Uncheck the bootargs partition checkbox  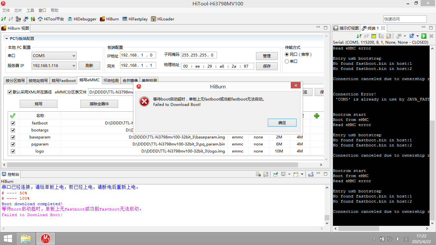13,130
